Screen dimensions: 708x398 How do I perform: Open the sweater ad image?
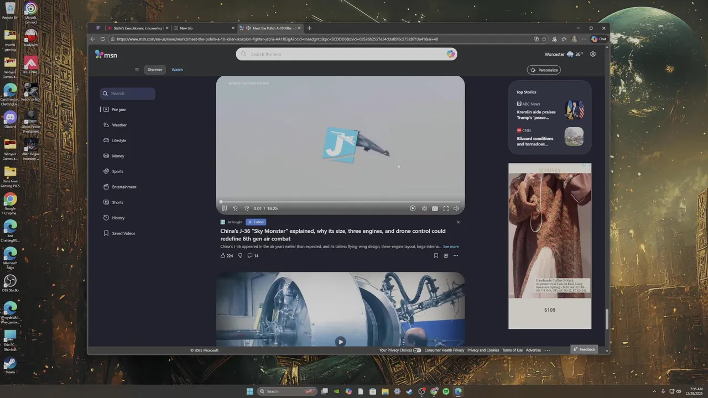pos(550,236)
